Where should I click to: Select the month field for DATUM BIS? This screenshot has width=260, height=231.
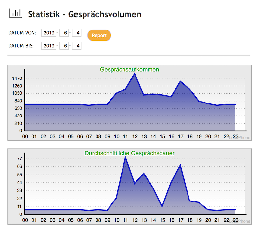(64, 45)
